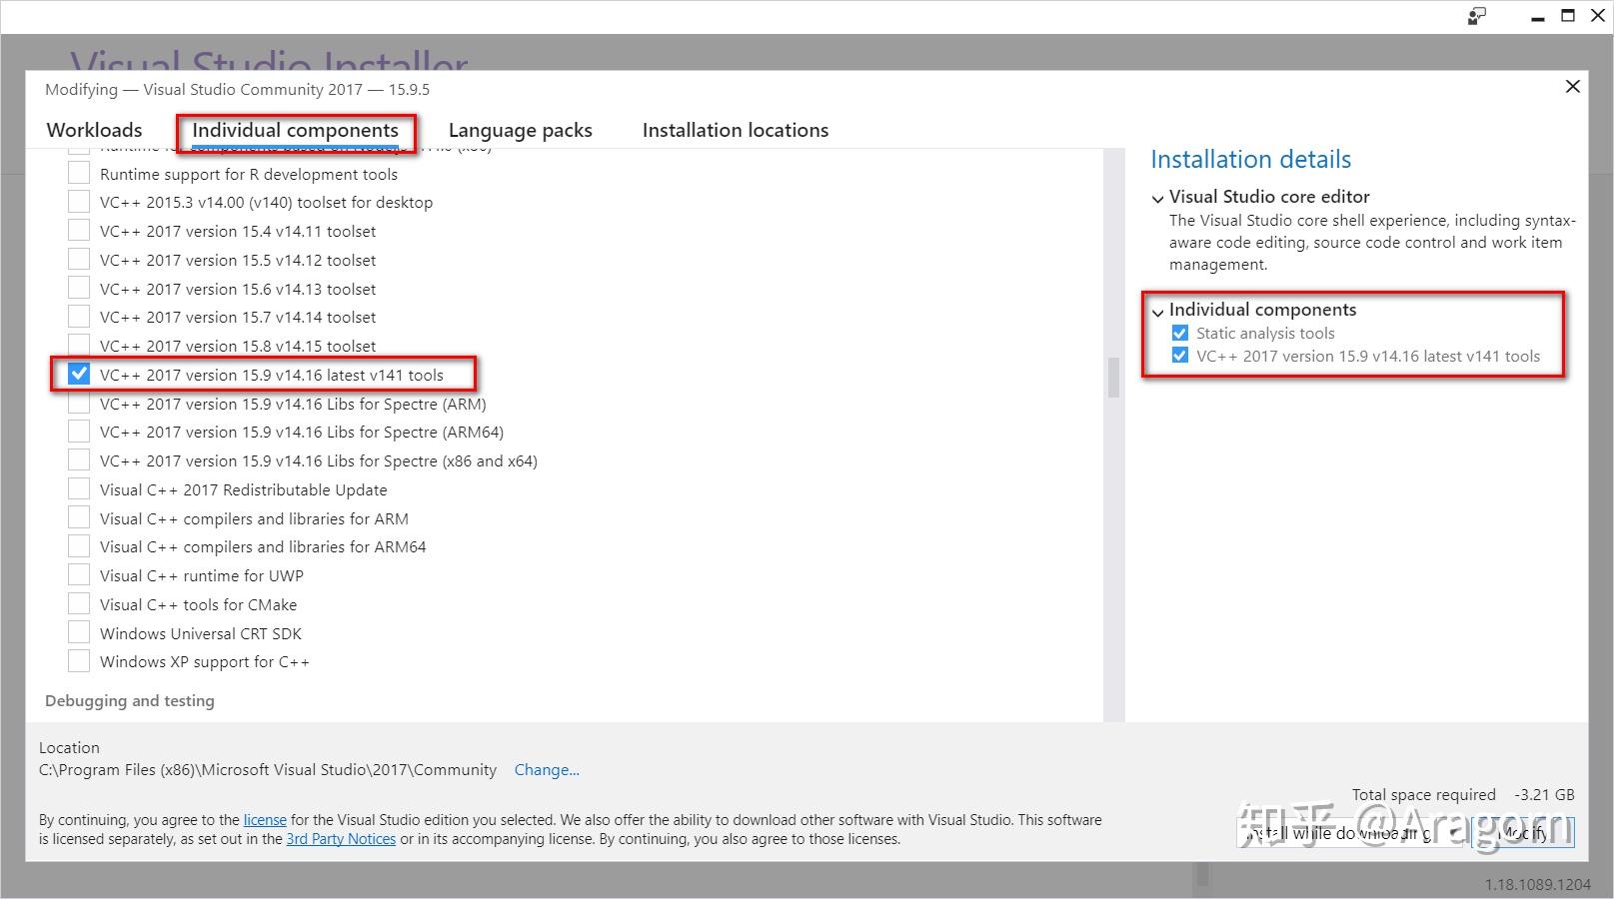Collapse the Visual Studio core editor section
The width and height of the screenshot is (1614, 899).
pos(1158,198)
